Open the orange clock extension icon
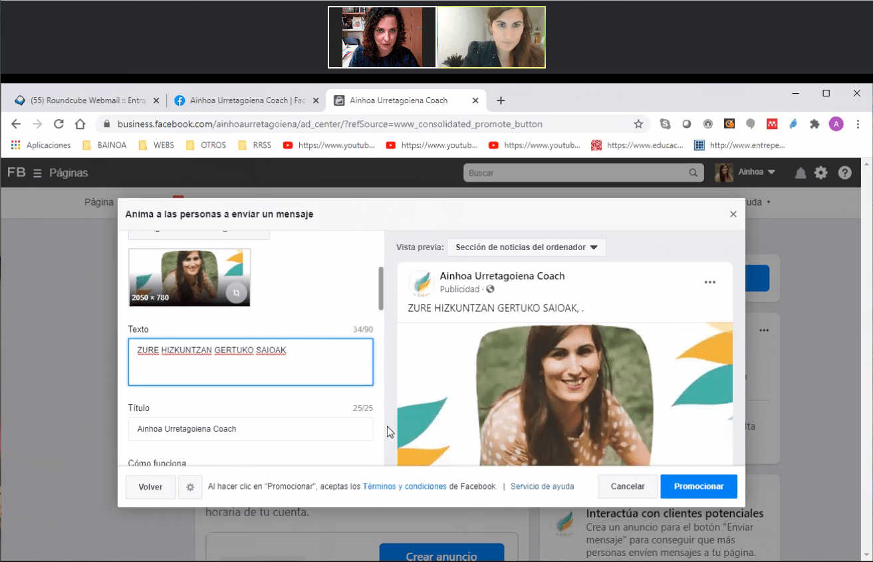 (x=729, y=124)
